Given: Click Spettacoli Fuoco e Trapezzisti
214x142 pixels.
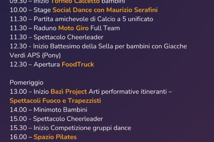Looking at the screenshot, I should [55, 101].
